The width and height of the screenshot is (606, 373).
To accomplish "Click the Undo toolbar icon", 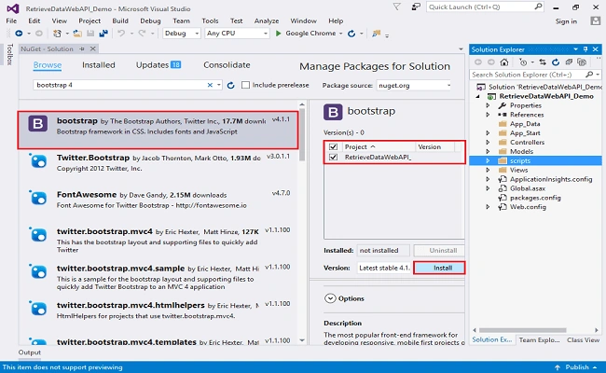I will click(121, 34).
